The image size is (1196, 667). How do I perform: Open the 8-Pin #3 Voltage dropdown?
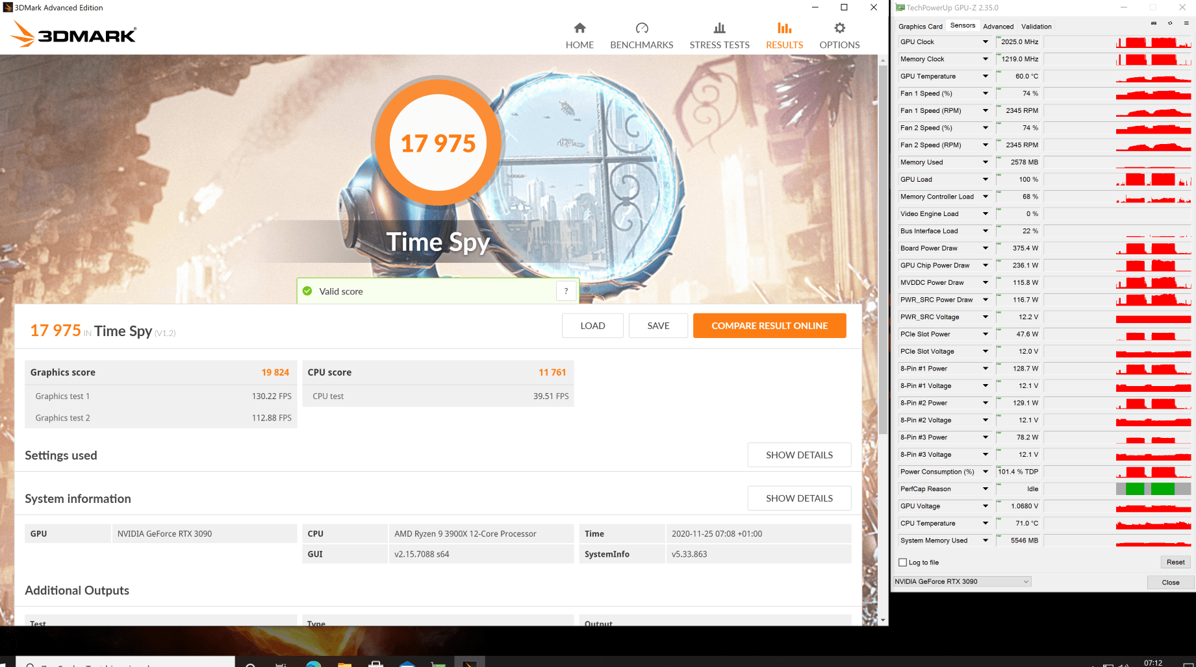click(x=986, y=455)
